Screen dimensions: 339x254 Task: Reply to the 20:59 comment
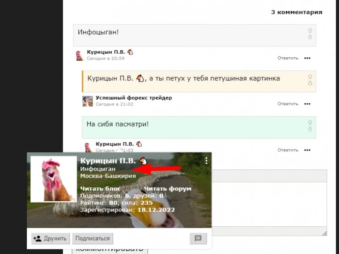(x=288, y=58)
